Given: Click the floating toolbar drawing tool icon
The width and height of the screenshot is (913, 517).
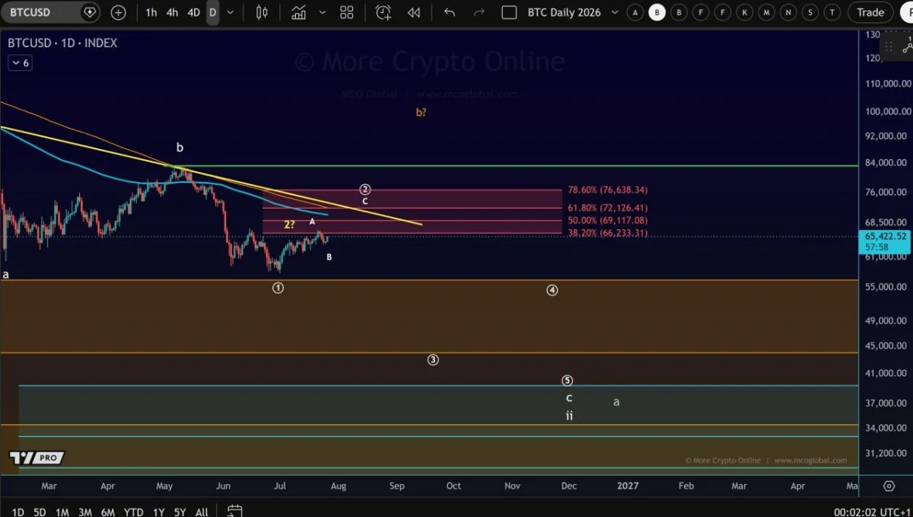Looking at the screenshot, I should [x=906, y=46].
